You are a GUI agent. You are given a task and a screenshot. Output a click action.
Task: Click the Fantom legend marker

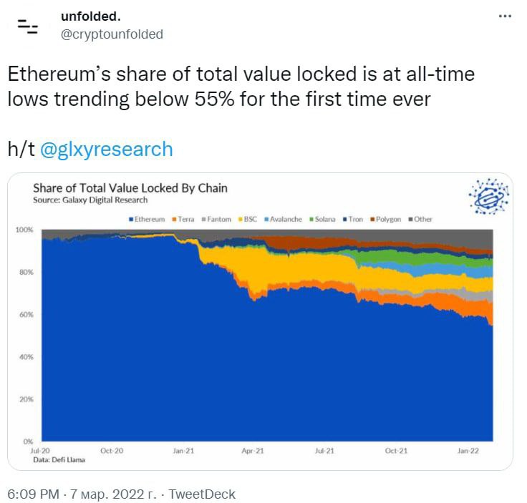tap(203, 219)
